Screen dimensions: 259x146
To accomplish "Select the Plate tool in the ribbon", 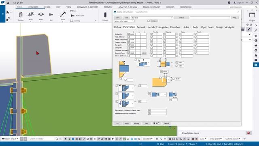I will 41,16.
